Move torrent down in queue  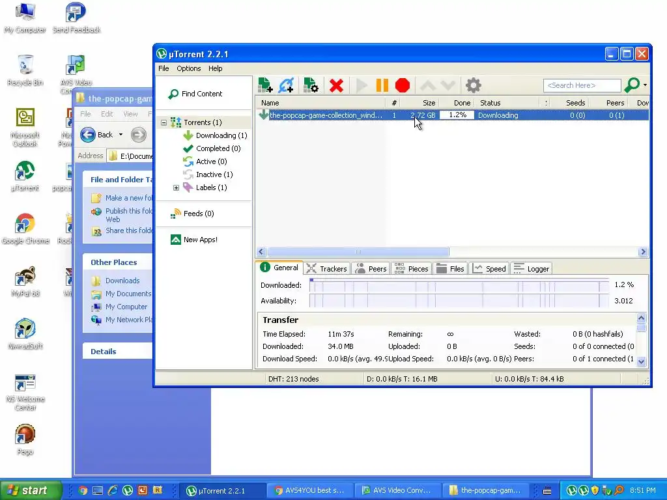click(448, 85)
